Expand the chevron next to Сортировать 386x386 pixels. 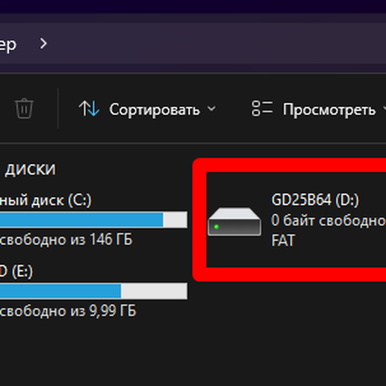click(212, 109)
